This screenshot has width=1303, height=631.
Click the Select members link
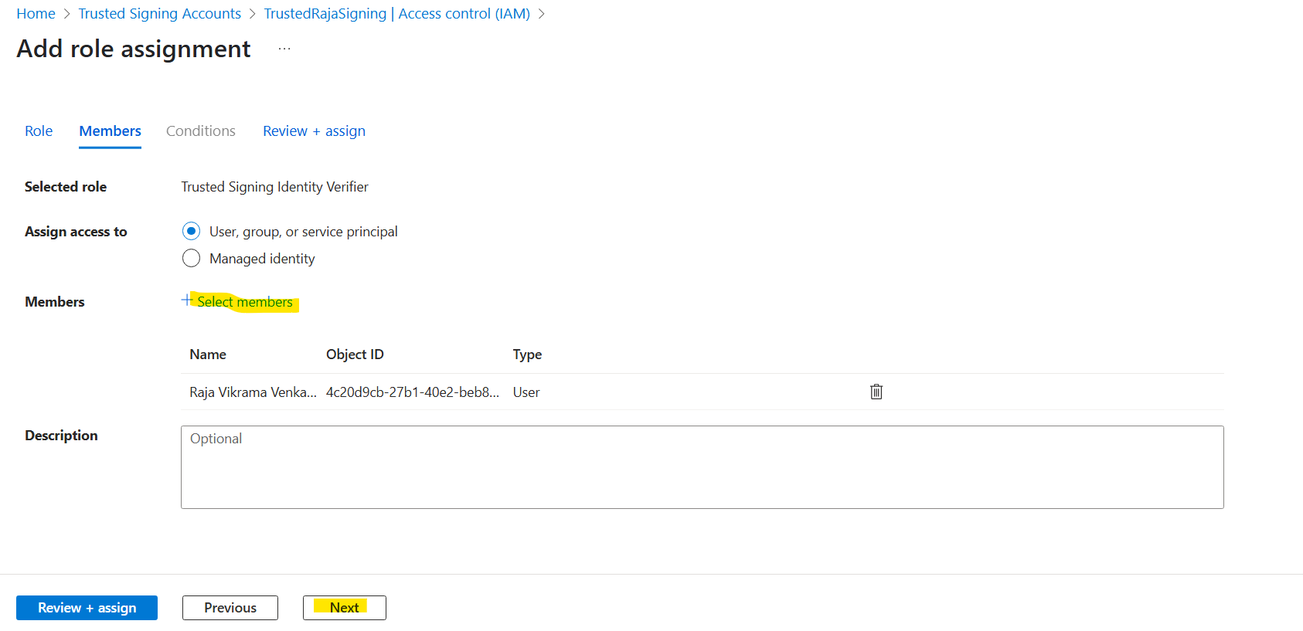245,302
